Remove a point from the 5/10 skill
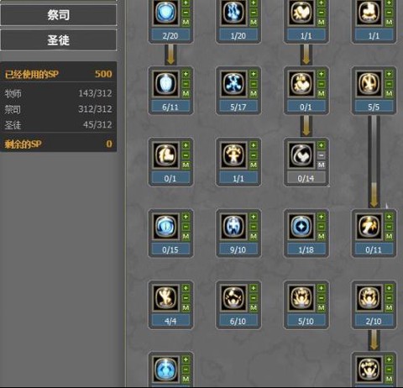The width and height of the screenshot is (403, 388). coord(322,298)
